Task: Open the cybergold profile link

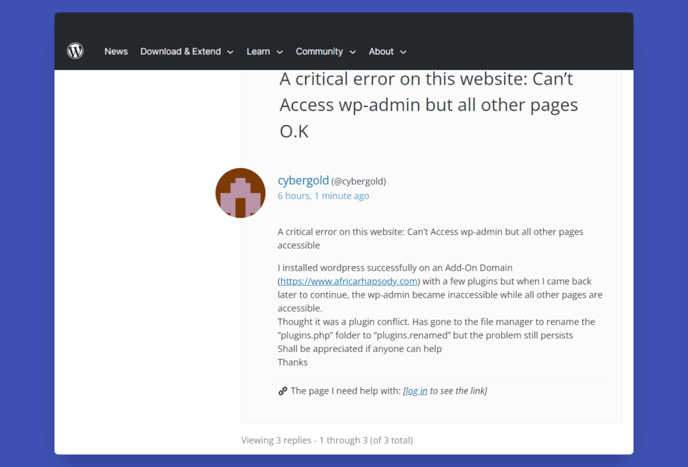Action: (x=303, y=180)
